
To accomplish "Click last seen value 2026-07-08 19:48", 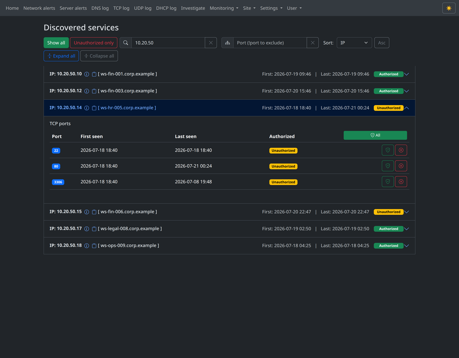I will pyautogui.click(x=193, y=182).
